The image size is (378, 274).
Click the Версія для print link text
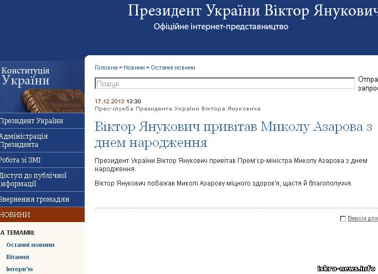(363, 219)
